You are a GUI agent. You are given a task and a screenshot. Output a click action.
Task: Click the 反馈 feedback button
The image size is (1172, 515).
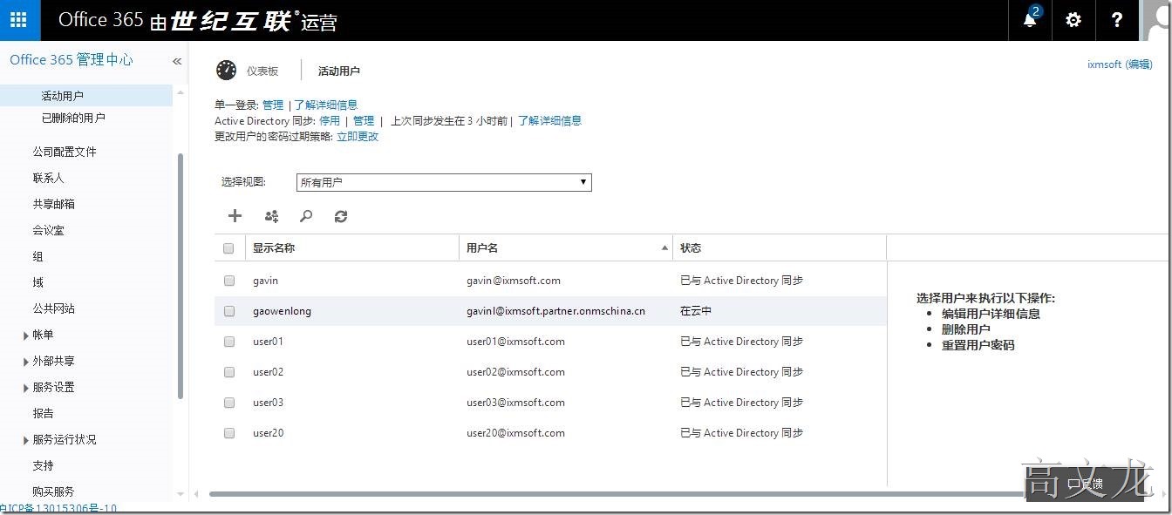point(1086,484)
